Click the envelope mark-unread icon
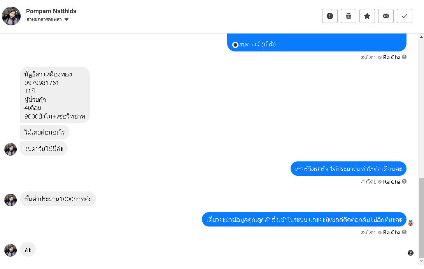 pyautogui.click(x=386, y=16)
